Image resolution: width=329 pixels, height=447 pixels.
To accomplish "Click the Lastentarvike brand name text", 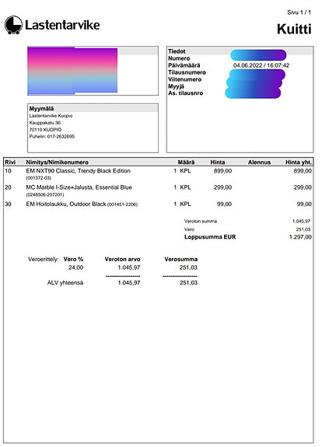I will coord(62,25).
